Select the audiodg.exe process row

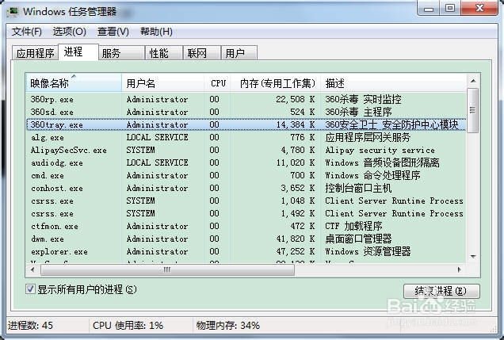246,162
